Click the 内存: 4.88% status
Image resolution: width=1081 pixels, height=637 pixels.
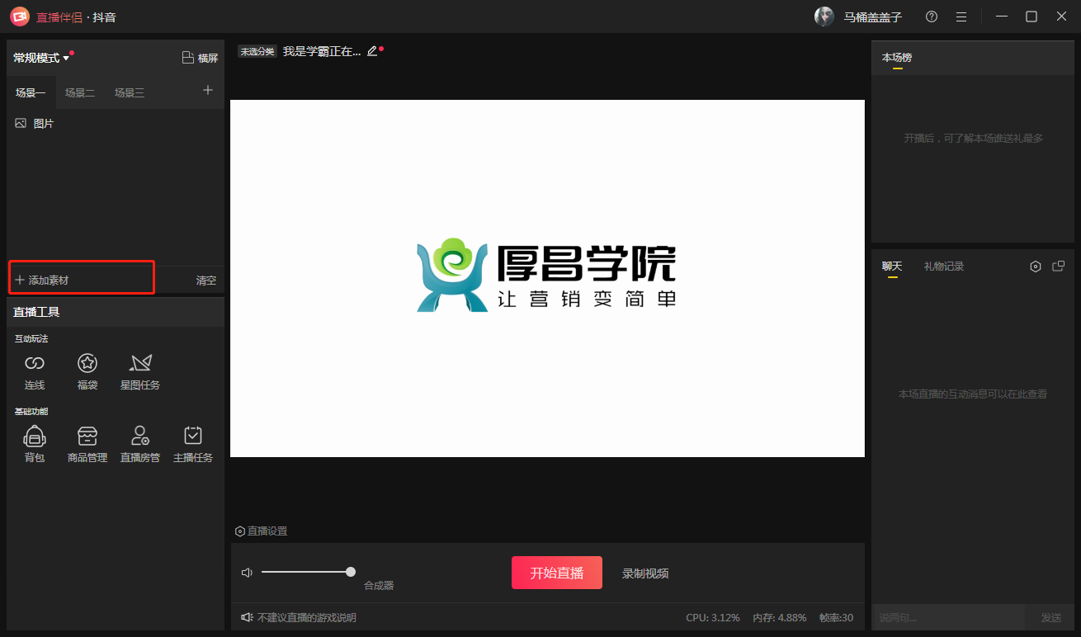point(780,618)
